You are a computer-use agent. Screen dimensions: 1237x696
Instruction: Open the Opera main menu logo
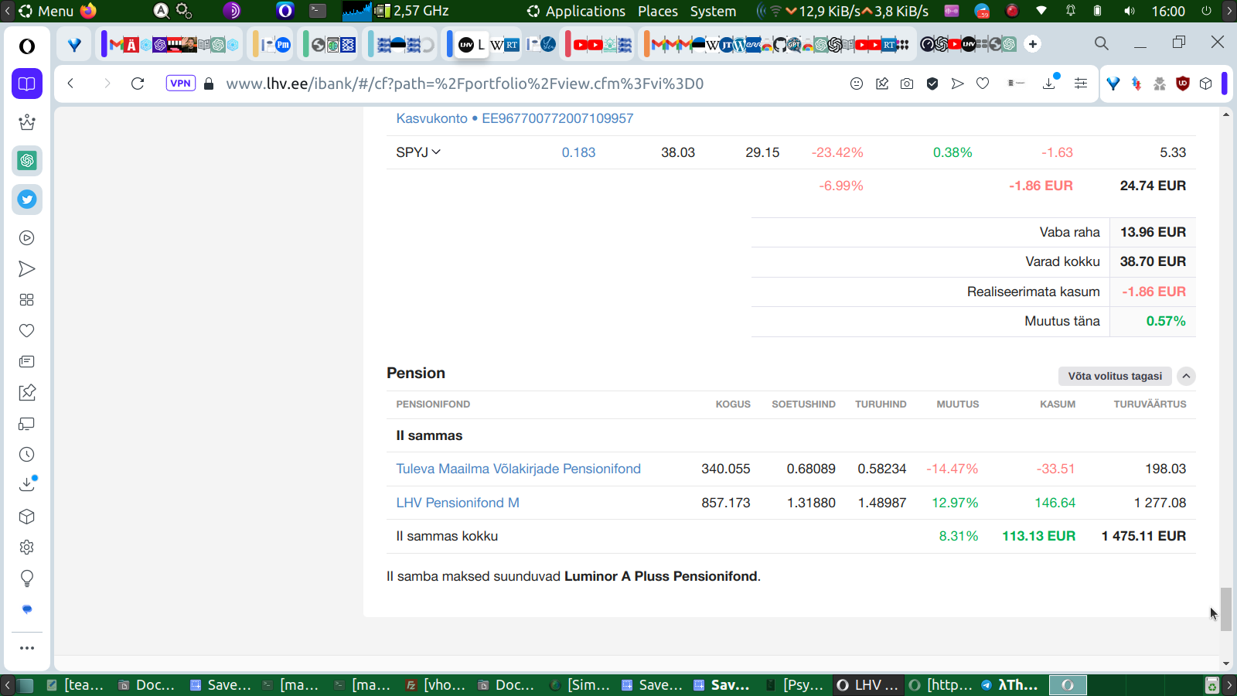[x=27, y=46]
